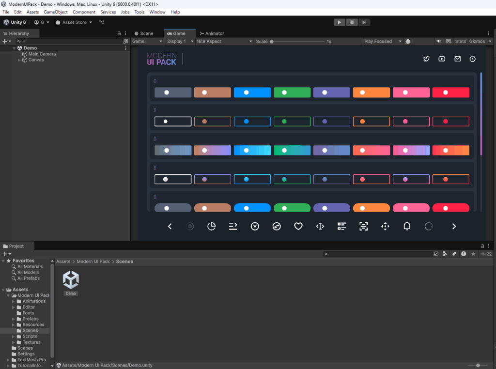Screen dimensions: 496x369
Task: Click the Pause button
Action: [352, 22]
